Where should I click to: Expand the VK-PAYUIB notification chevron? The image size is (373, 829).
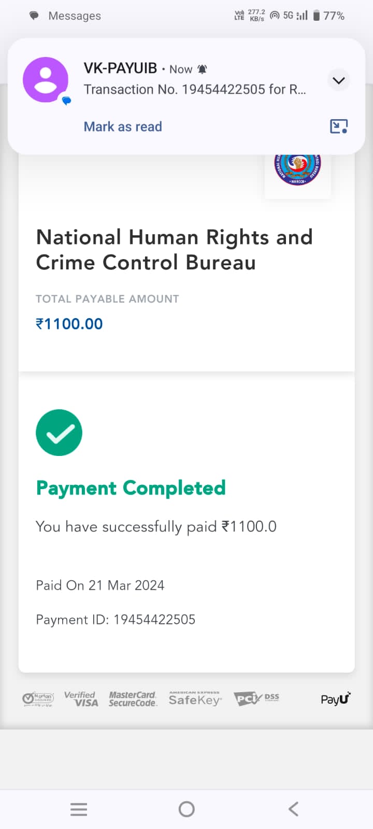339,80
